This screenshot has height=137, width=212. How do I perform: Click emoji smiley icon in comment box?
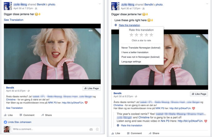pos(97,129)
